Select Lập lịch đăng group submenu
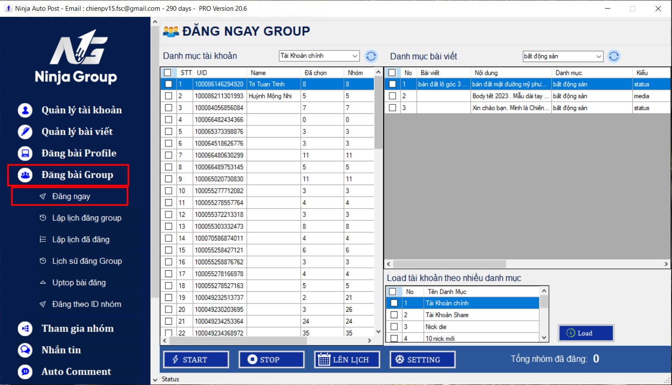Screen dimensions: 672x385 point(87,218)
